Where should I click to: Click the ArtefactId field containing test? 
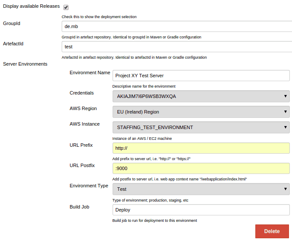point(176,47)
